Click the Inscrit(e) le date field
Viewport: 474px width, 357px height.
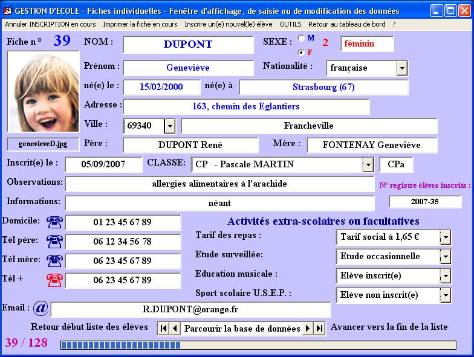[103, 164]
